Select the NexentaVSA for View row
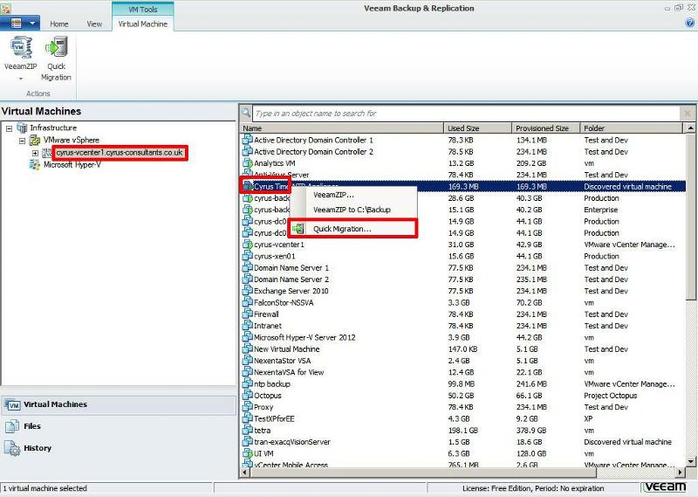Viewport: 698px width, 497px height. click(463, 372)
